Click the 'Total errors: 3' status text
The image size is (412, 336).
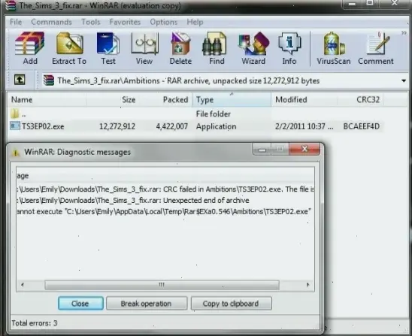35,323
